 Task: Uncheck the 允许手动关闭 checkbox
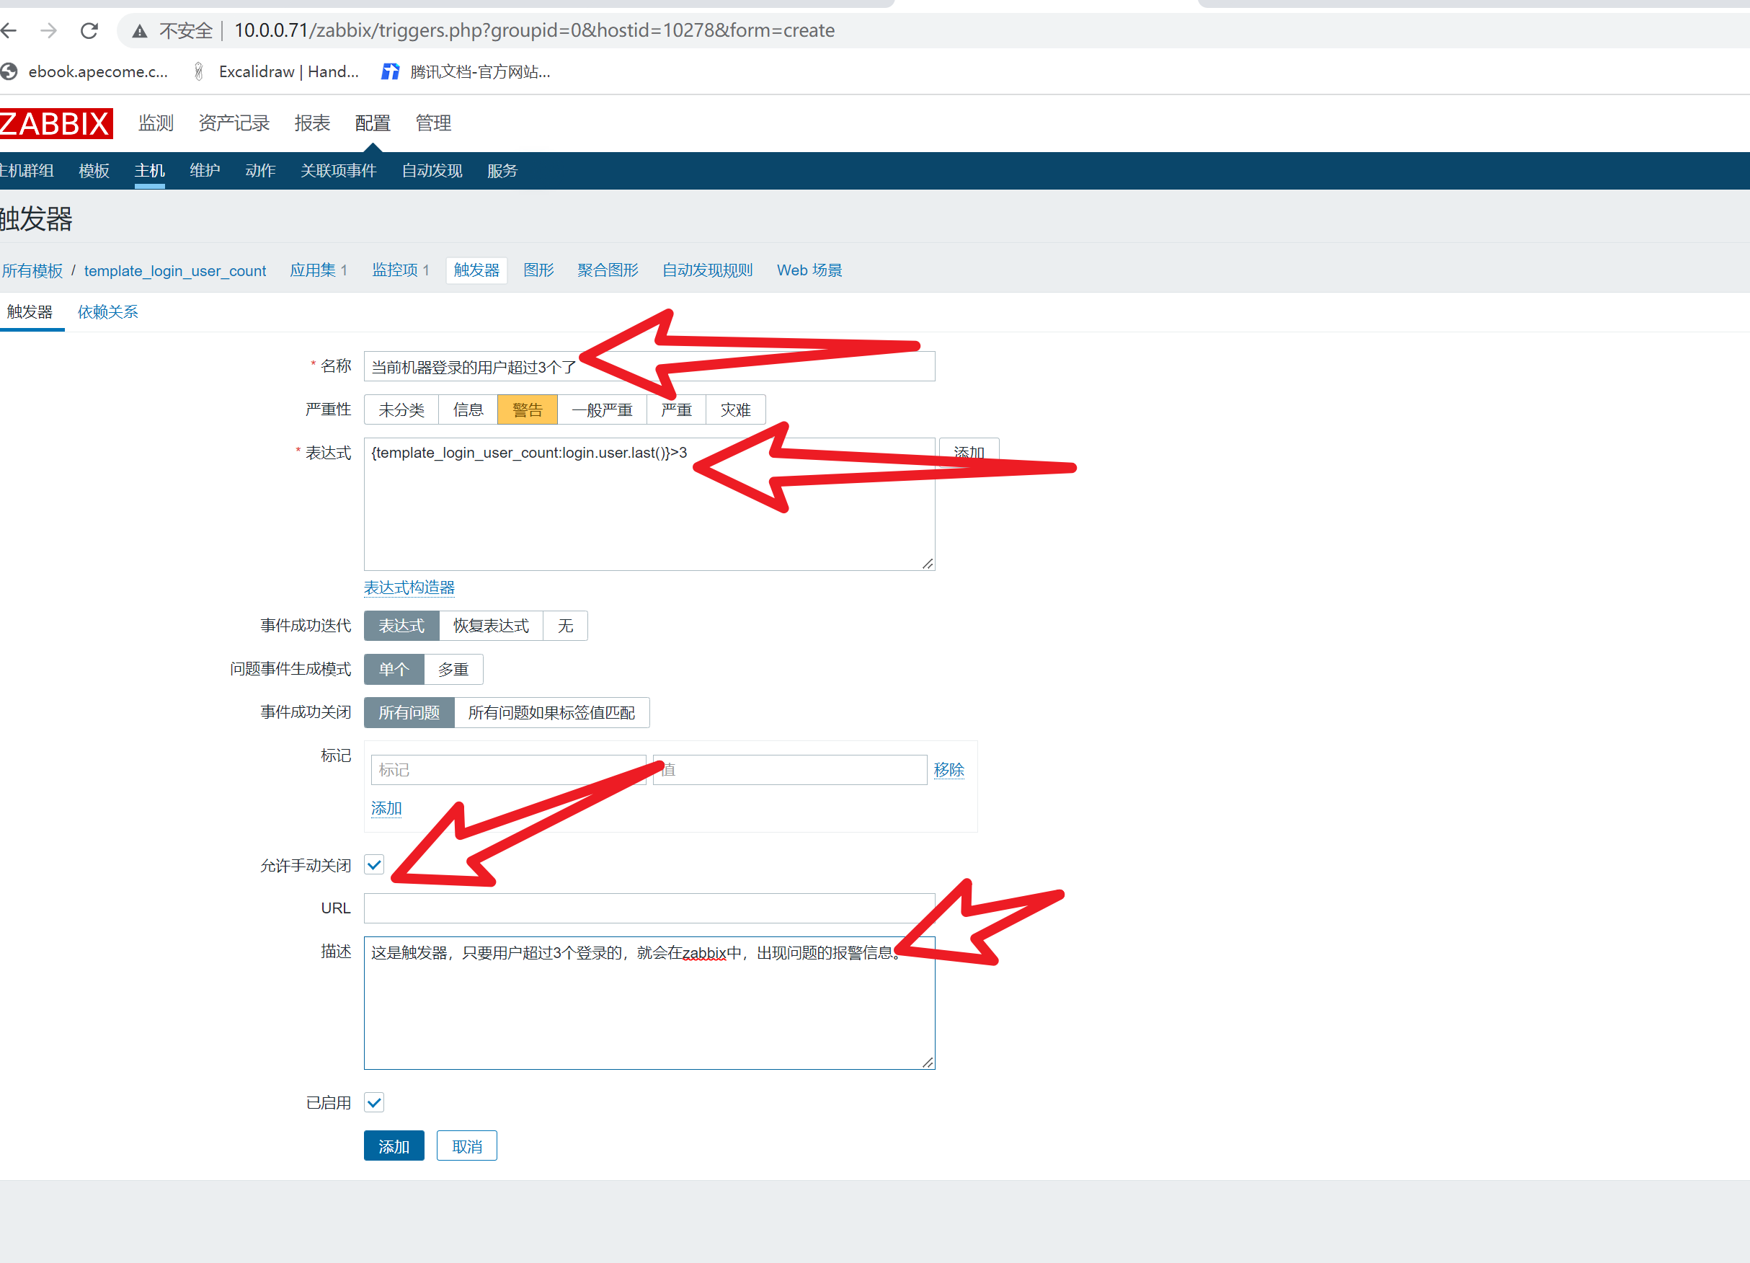(374, 865)
